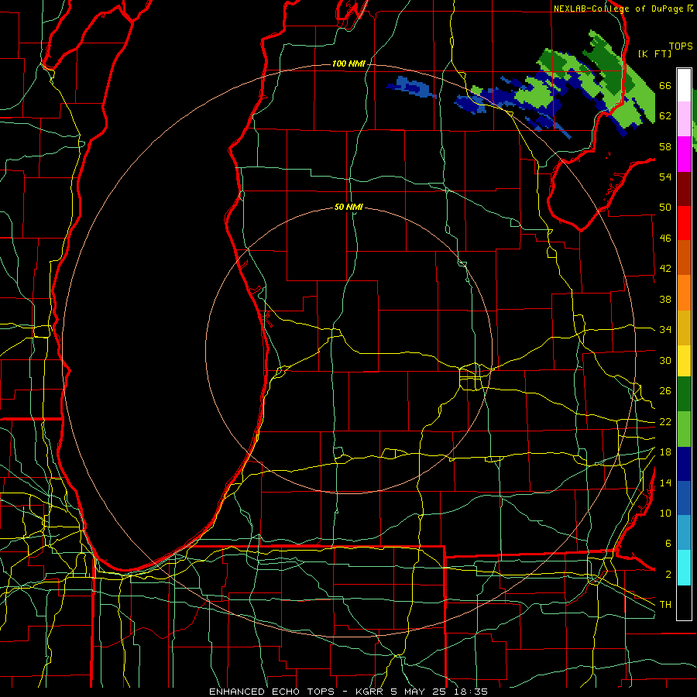Select the orange swatch near 38

point(684,293)
